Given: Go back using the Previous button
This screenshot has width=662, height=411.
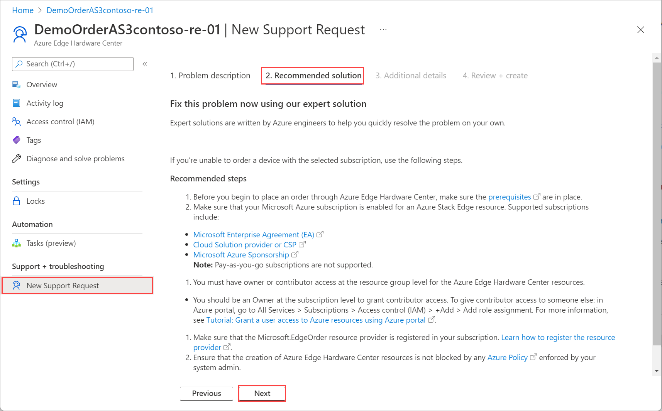Looking at the screenshot, I should [206, 393].
